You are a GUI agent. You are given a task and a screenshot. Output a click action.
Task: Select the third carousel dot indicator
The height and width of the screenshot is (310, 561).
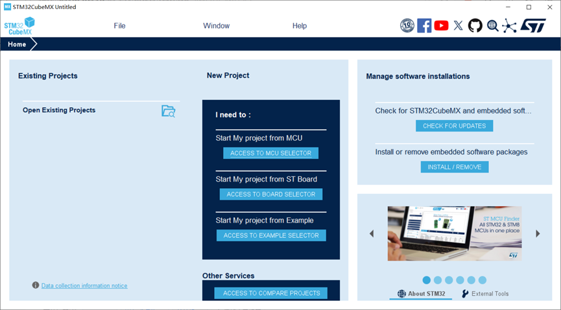[449, 280]
